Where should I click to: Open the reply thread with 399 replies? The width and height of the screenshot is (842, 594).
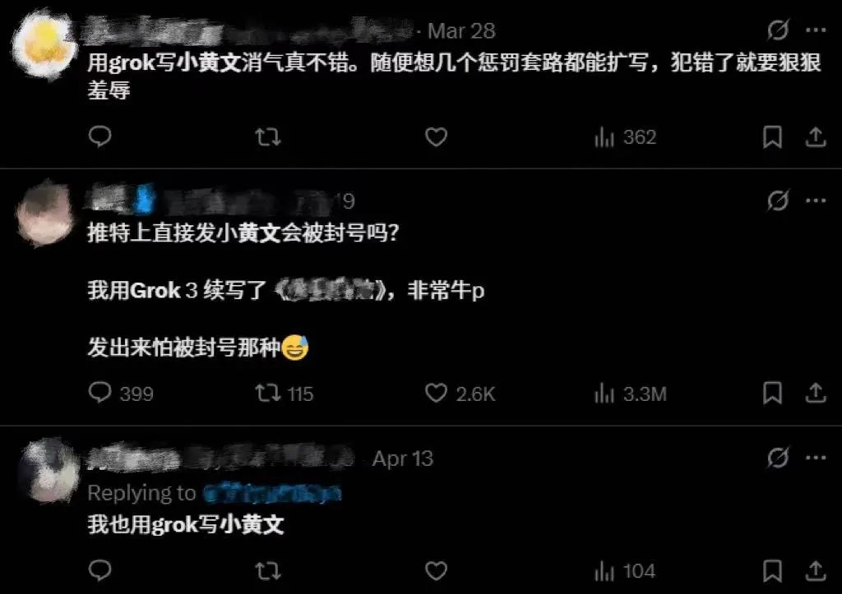121,394
